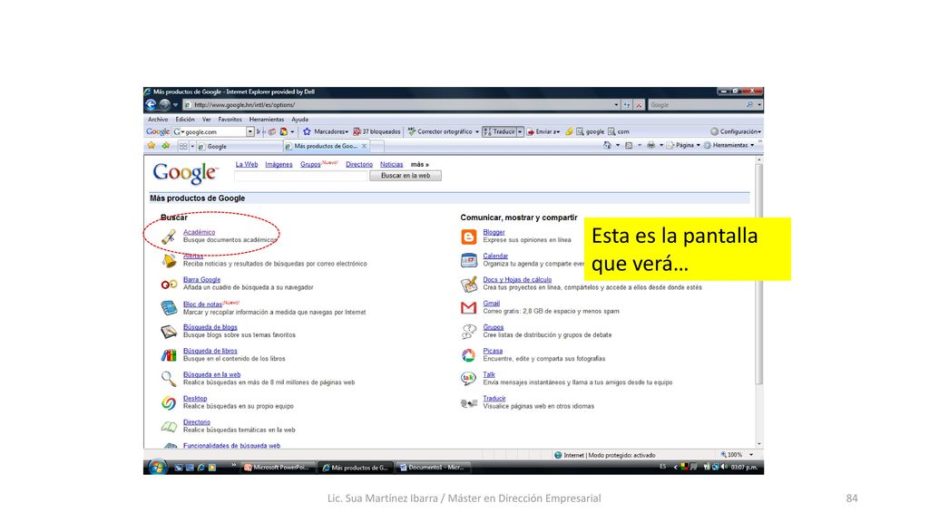Click the Barra Google product icon
Screen dimensions: 929x522
[169, 285]
